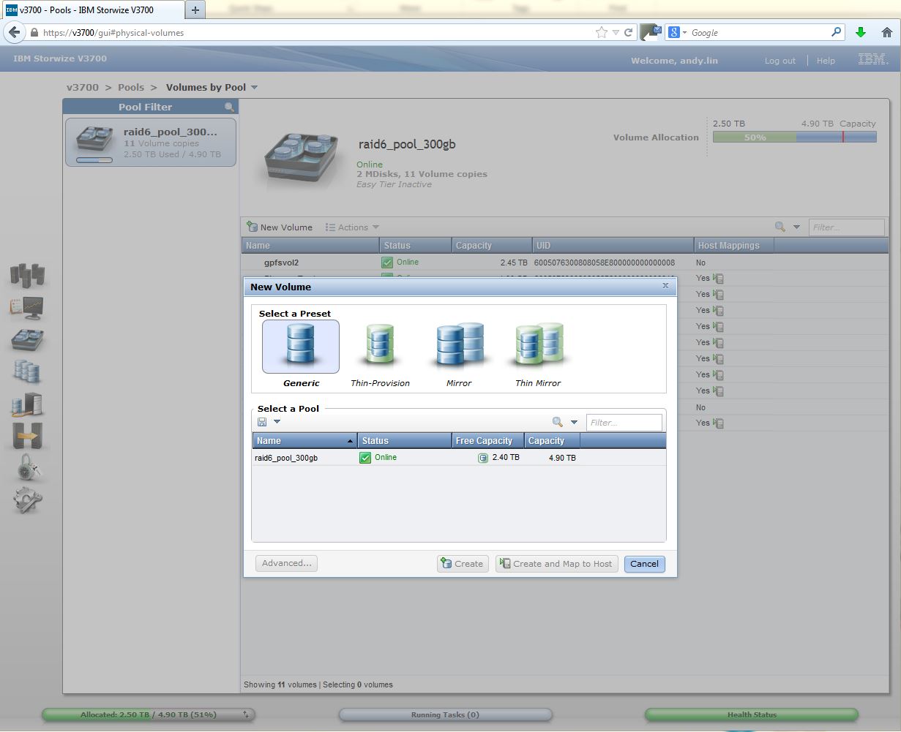Viewport: 901px width, 732px height.
Task: Click the UID column header in volumes table
Action: [613, 246]
